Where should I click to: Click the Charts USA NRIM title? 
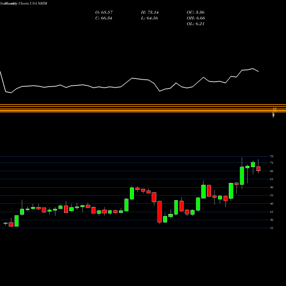pyautogui.click(x=33, y=3)
